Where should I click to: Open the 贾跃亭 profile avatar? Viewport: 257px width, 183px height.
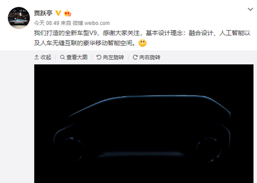(x=19, y=18)
